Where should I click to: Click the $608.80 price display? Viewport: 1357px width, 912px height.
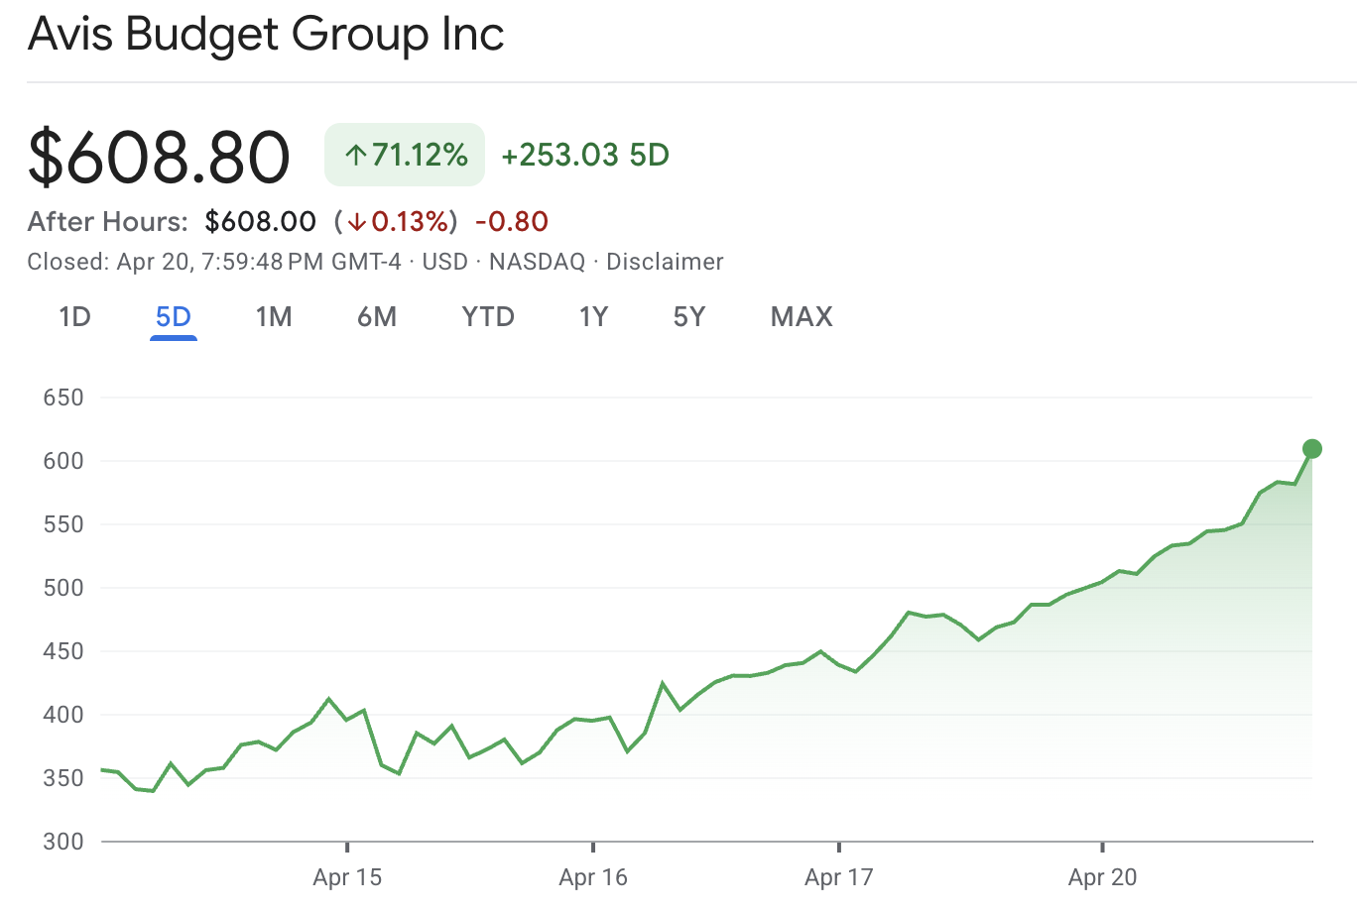[159, 156]
